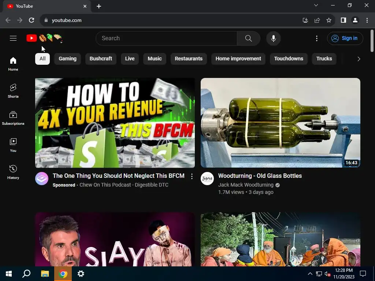Open Chew On This channel avatar
The image size is (375, 281).
click(x=42, y=179)
